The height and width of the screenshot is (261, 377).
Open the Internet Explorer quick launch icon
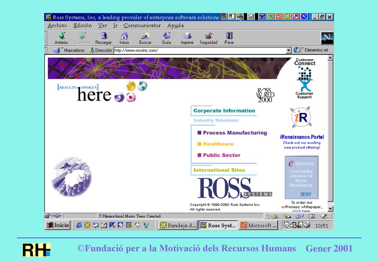(79, 225)
